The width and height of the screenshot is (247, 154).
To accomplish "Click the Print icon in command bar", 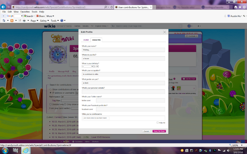I will pyautogui.click(x=24, y=20).
